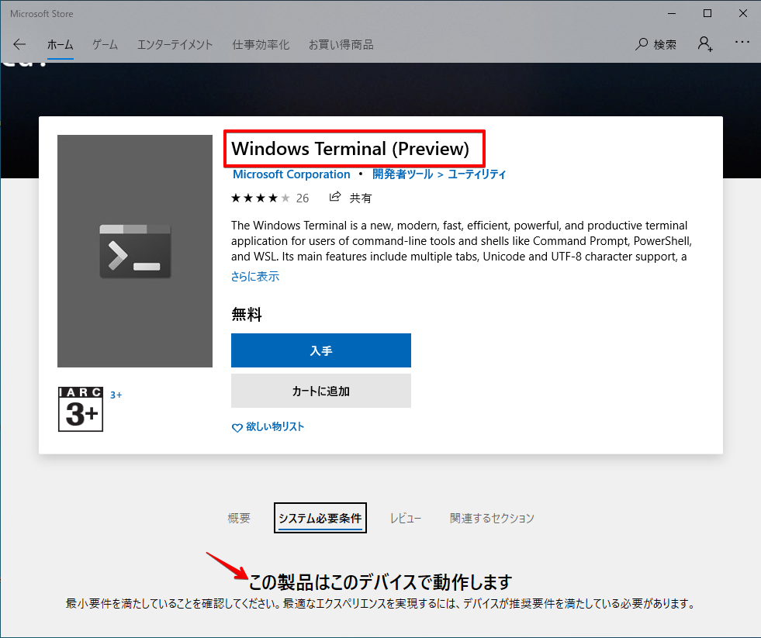Click the share (共有) icon
The width and height of the screenshot is (761, 638).
[x=335, y=197]
